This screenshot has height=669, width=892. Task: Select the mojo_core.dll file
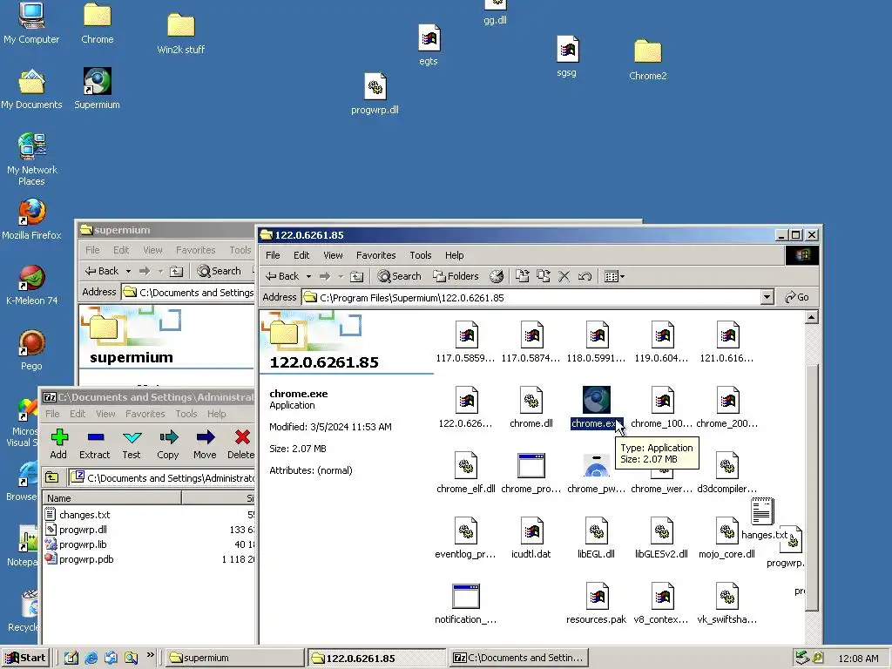coord(727,530)
